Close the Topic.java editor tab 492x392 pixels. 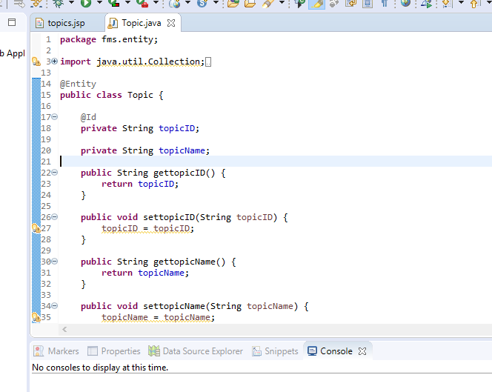point(171,23)
